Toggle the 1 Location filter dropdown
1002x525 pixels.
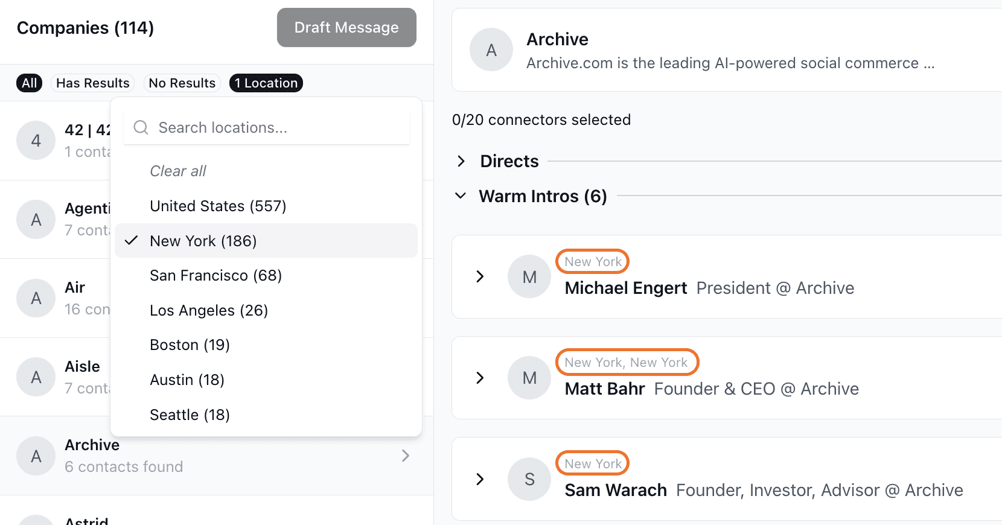266,83
